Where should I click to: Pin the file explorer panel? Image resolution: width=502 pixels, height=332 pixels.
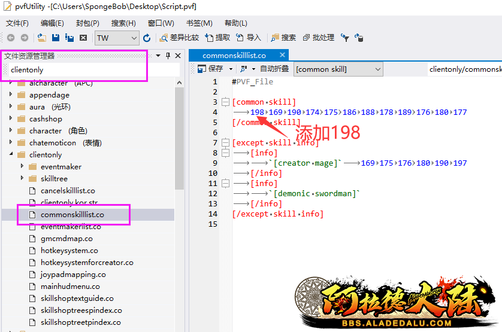(x=168, y=56)
